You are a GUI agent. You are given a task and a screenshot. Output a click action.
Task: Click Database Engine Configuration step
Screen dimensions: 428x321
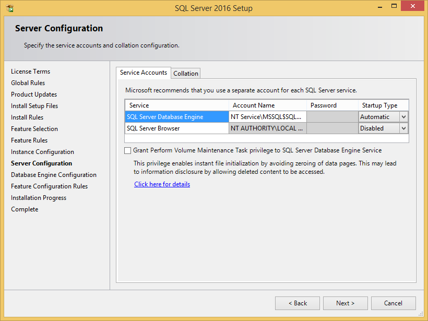tap(53, 175)
